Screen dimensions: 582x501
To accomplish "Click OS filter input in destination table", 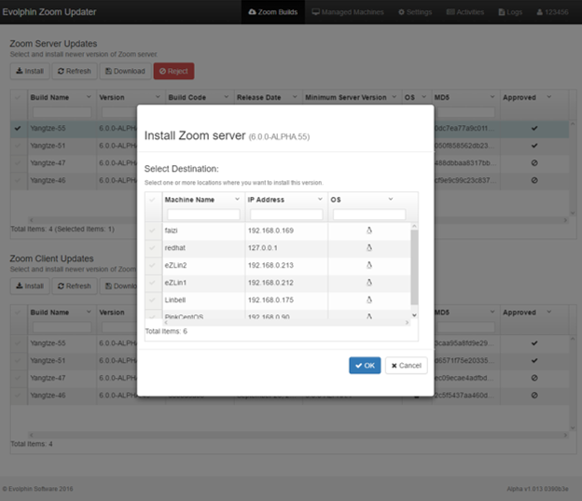I will click(369, 215).
